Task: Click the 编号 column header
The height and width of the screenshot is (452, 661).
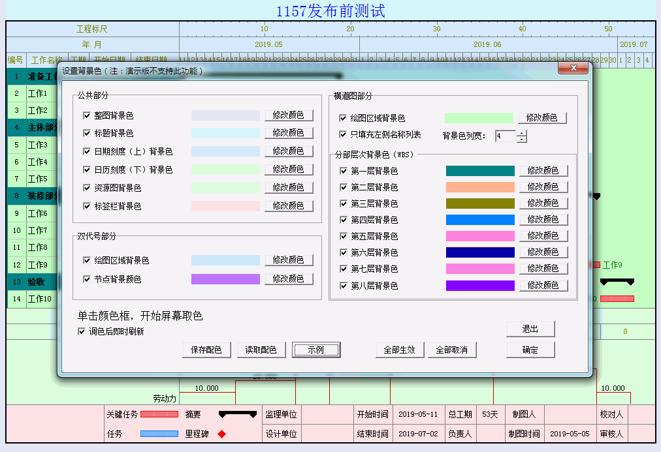Action: [16, 60]
